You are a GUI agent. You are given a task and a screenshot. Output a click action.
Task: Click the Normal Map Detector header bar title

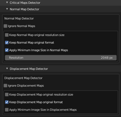pyautogui.click(x=24, y=9)
